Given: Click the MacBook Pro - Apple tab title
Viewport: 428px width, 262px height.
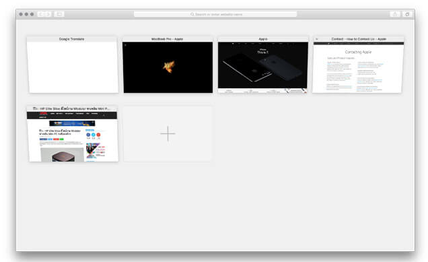Looking at the screenshot, I should tap(168, 39).
